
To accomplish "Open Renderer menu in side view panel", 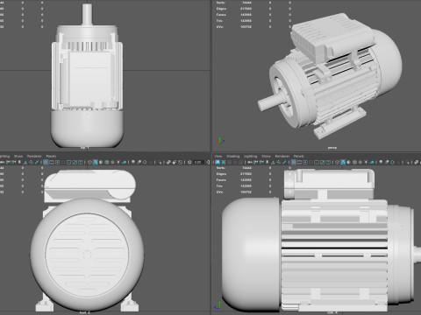I will tap(282, 156).
